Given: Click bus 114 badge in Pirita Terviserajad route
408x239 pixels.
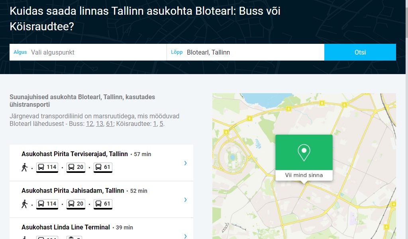Looking at the screenshot, I should (x=47, y=167).
